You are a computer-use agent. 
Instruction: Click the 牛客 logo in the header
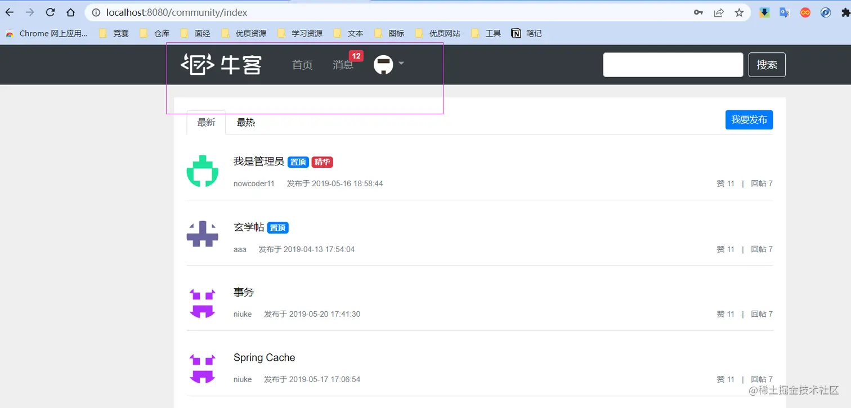click(221, 65)
